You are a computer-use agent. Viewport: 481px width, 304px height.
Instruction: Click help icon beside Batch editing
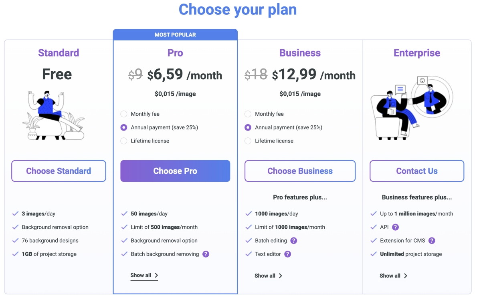coord(293,241)
